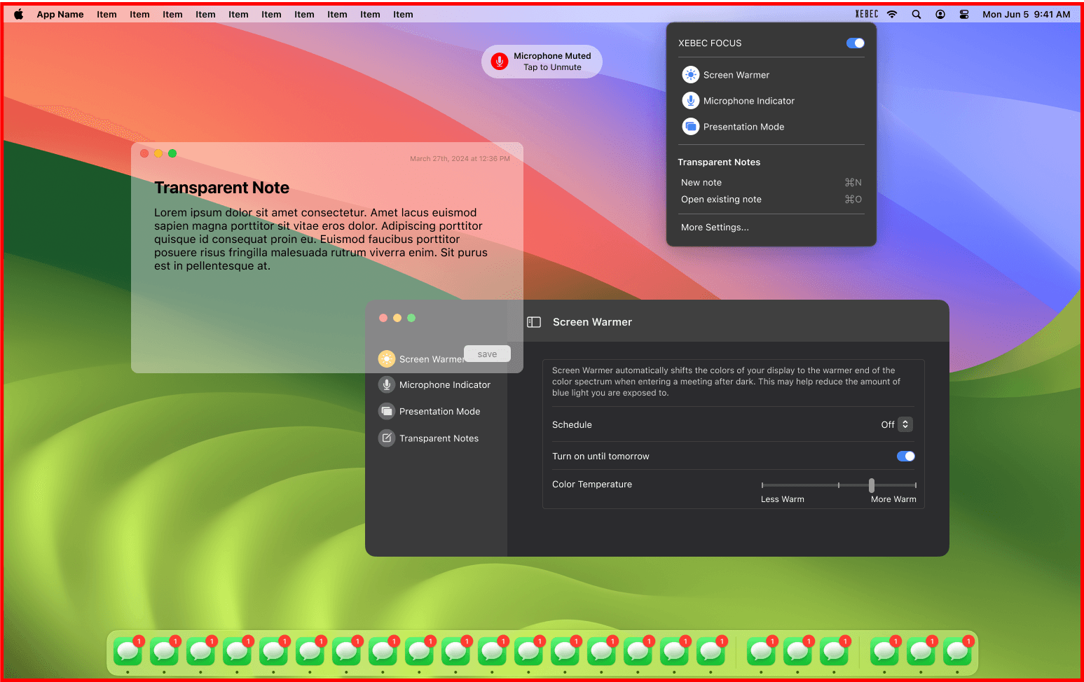Choose Open existing note entry

(x=771, y=199)
